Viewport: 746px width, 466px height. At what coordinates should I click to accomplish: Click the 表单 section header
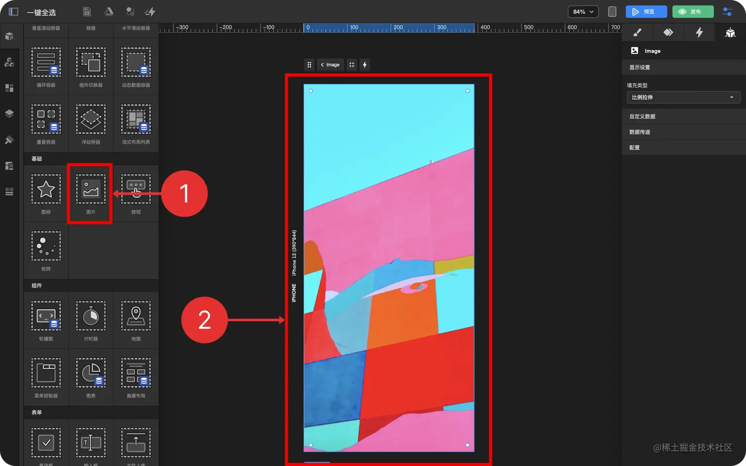[37, 412]
